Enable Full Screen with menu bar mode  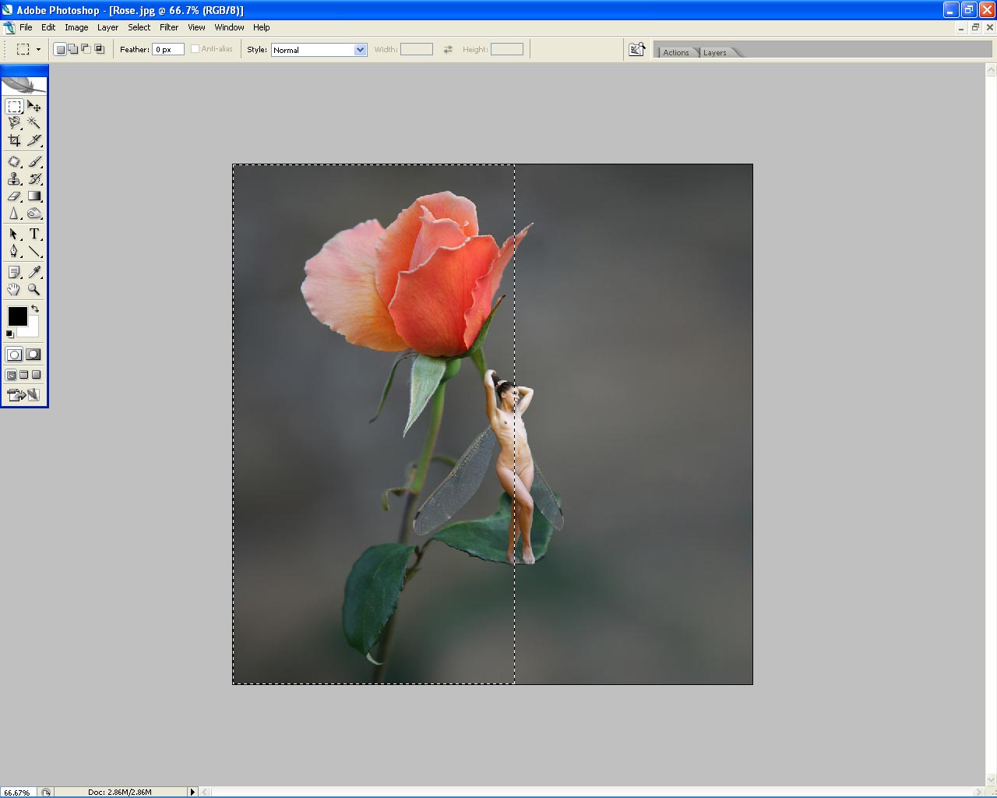23,375
